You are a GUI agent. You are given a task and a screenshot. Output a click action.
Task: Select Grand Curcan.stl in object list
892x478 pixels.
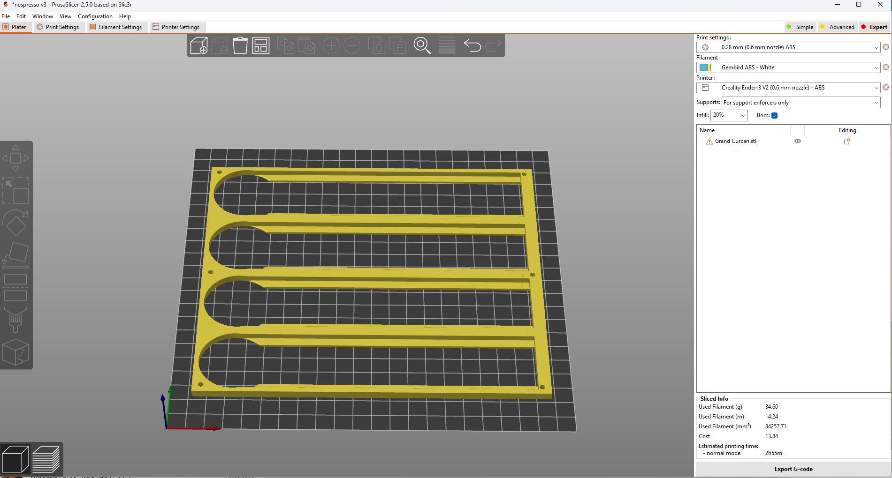coord(735,141)
